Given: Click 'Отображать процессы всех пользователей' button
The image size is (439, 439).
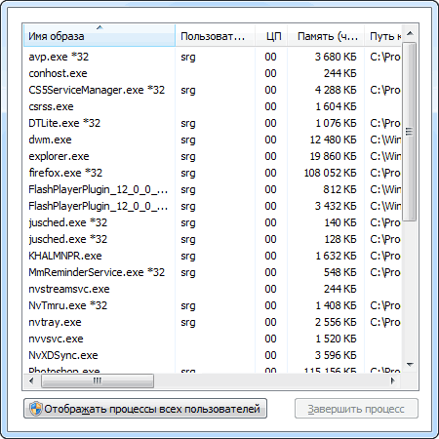Looking at the screenshot, I should click(x=145, y=409).
